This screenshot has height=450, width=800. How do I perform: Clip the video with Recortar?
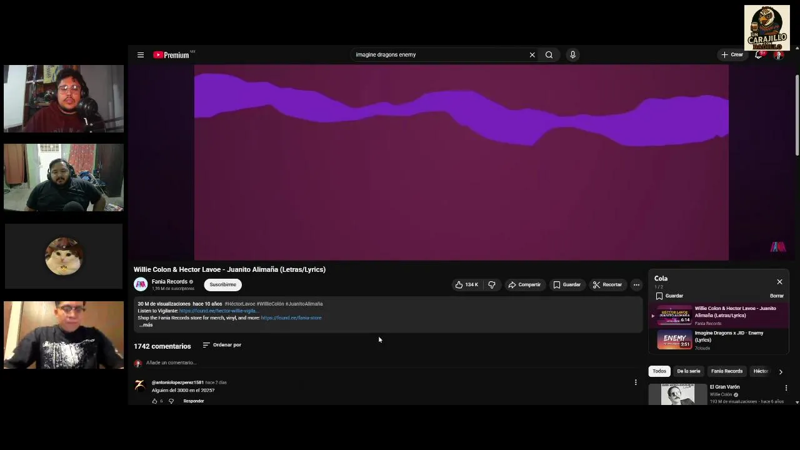607,285
